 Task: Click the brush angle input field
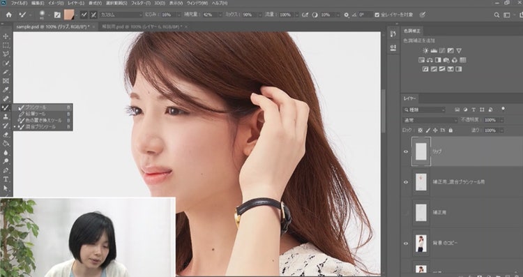click(365, 15)
